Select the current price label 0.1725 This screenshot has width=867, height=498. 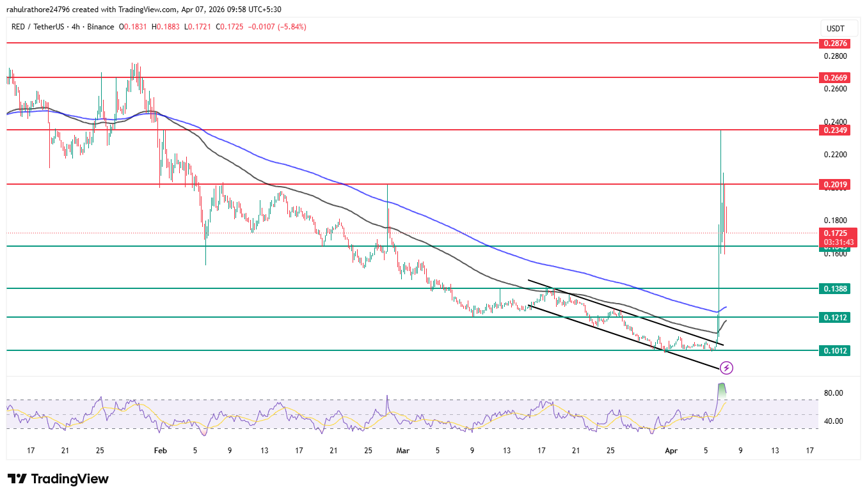point(836,233)
